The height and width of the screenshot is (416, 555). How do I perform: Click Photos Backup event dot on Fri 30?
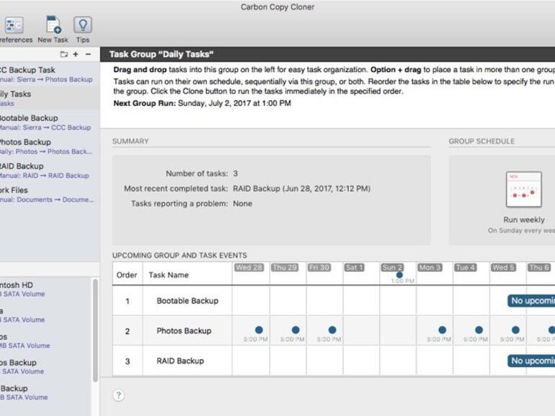tap(332, 330)
